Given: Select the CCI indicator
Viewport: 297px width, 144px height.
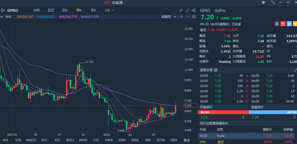Looking at the screenshot, I should click(96, 140).
